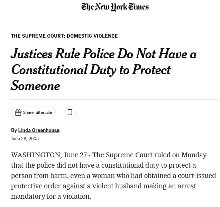
Task: Click the gift icon in share button
Action: [18, 112]
